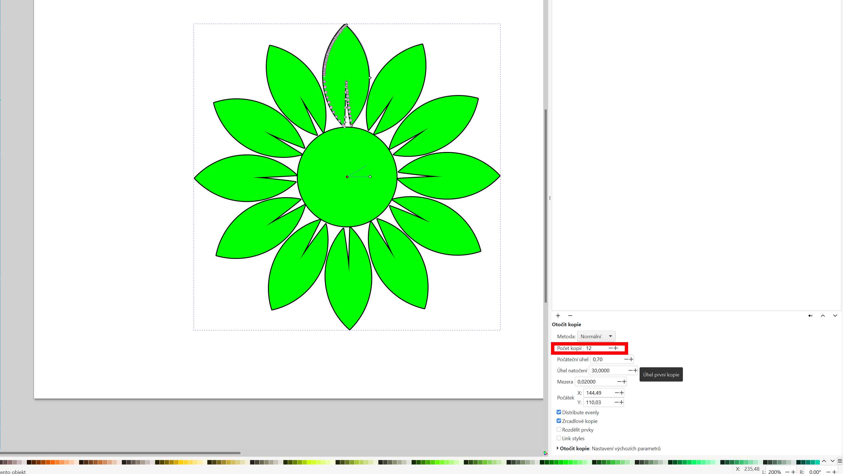This screenshot has width=843, height=474.
Task: Add a new path effect with plus icon
Action: pyautogui.click(x=558, y=316)
